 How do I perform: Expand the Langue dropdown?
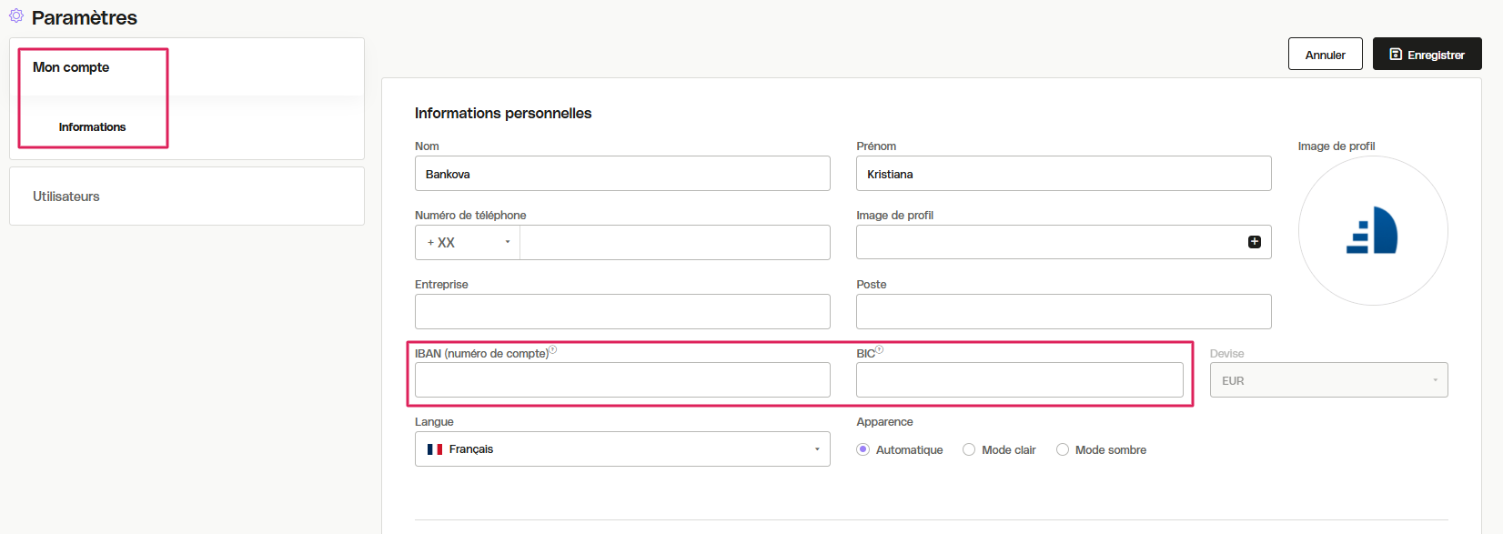pos(622,449)
